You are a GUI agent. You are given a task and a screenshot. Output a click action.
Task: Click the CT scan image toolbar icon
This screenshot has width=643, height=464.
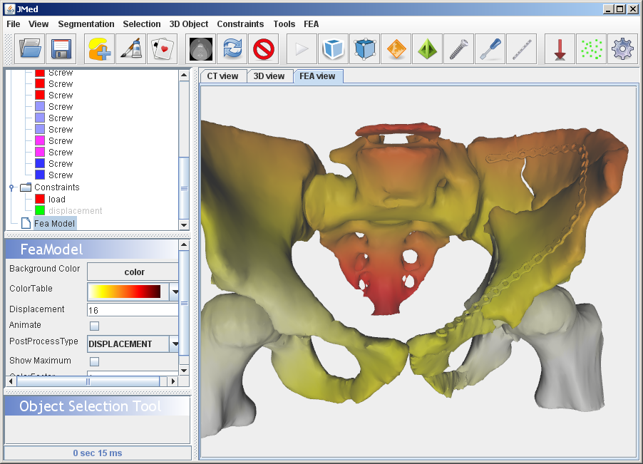pos(201,49)
